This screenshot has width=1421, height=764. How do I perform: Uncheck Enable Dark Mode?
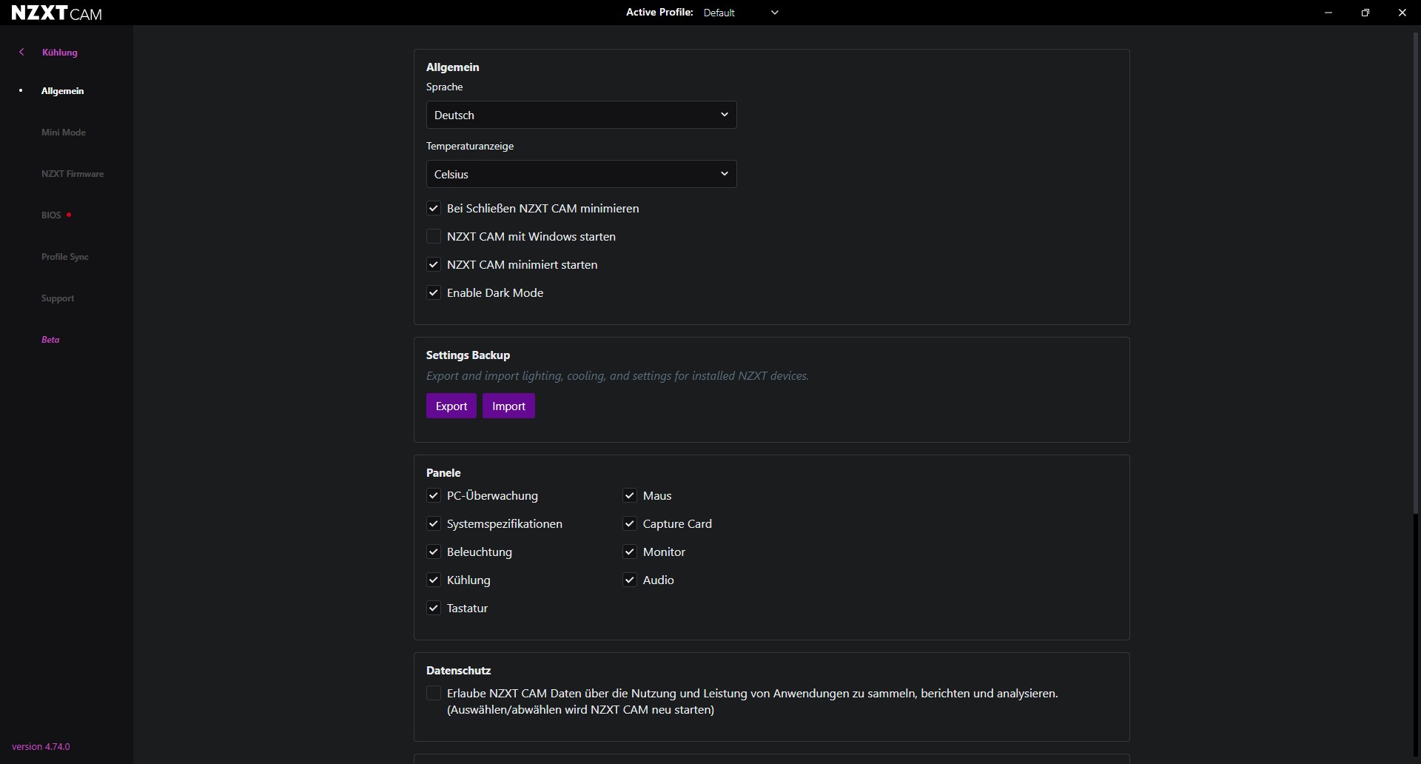coord(434,293)
